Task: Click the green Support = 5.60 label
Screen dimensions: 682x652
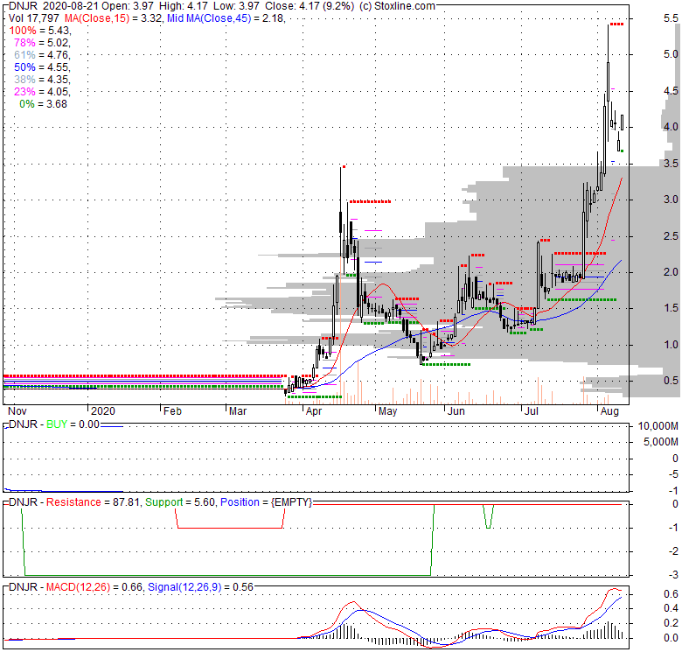Action: click(180, 502)
